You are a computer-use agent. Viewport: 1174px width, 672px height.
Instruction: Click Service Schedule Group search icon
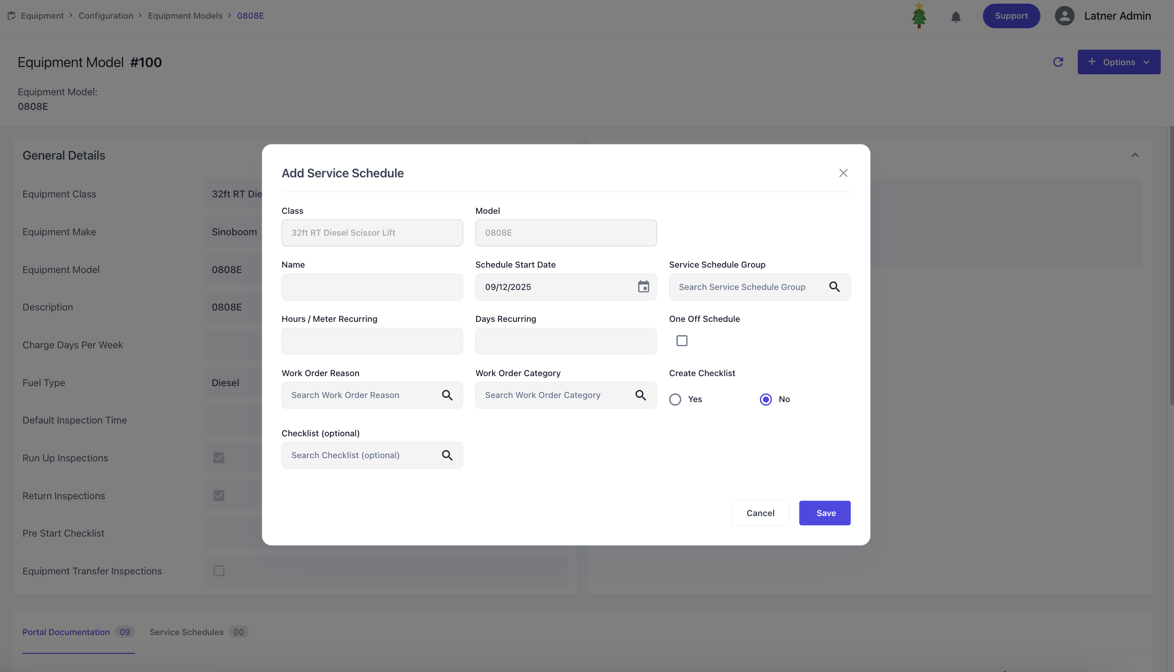834,287
